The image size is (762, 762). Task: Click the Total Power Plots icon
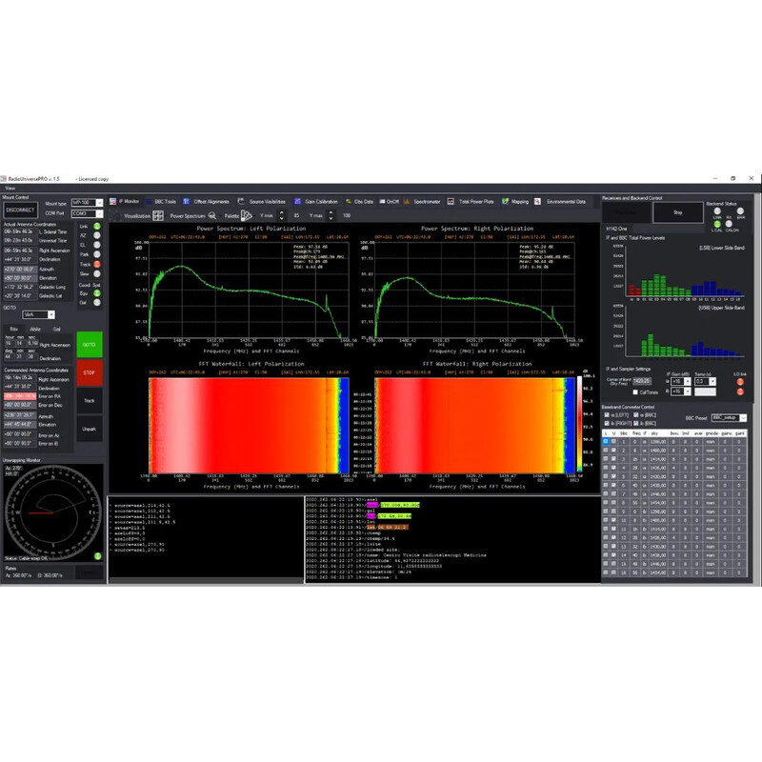pyautogui.click(x=451, y=201)
